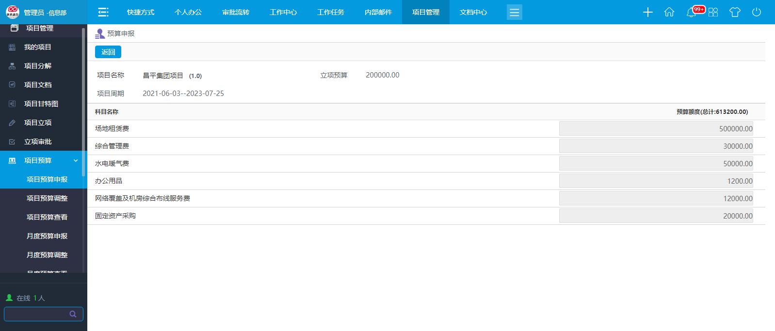Switch to the 工作中心 top menu
Viewport: 775px width, 331px height.
(x=283, y=12)
